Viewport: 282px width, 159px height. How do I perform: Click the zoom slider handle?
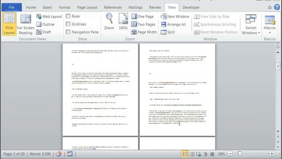[240, 154]
